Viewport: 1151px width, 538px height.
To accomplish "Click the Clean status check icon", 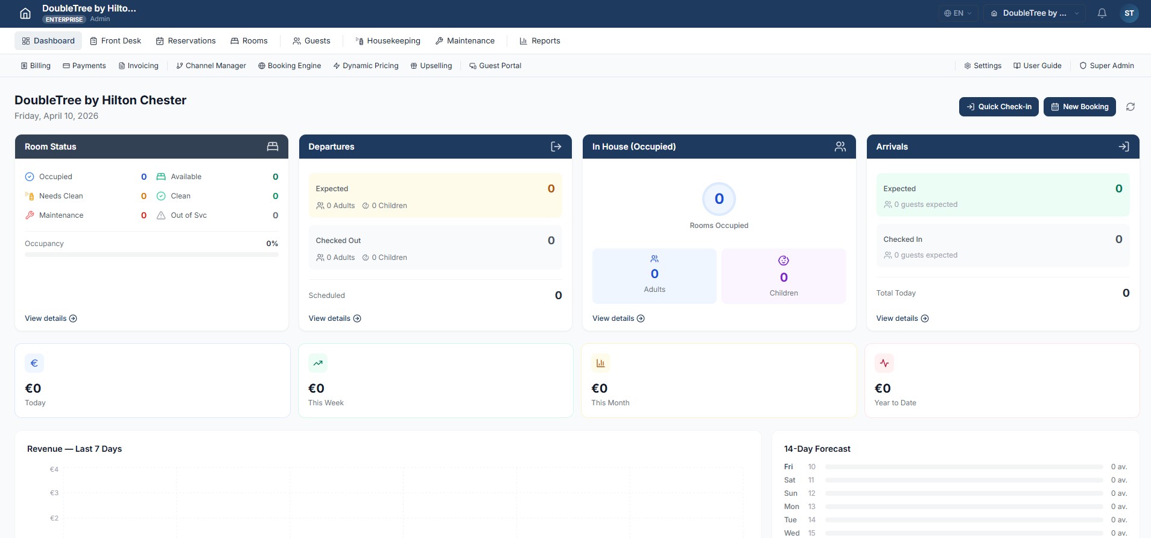I will coord(161,196).
